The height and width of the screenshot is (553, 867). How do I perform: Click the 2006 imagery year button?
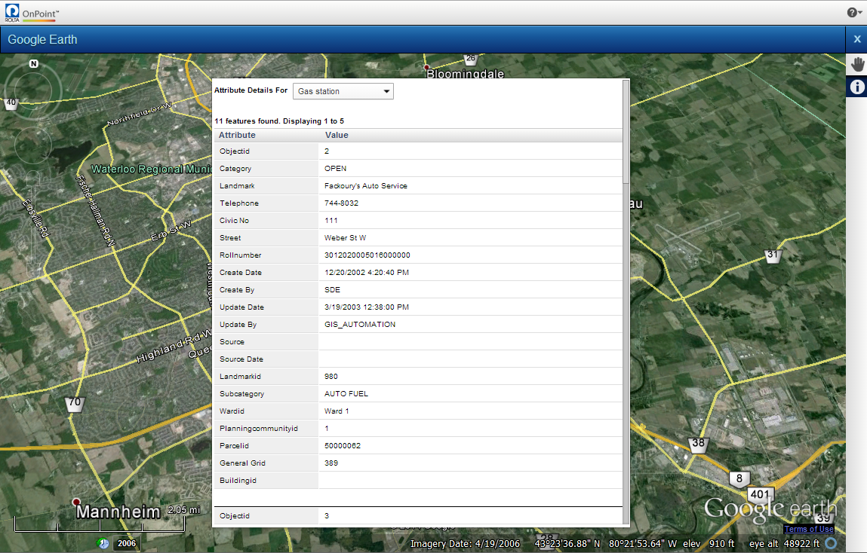[126, 543]
